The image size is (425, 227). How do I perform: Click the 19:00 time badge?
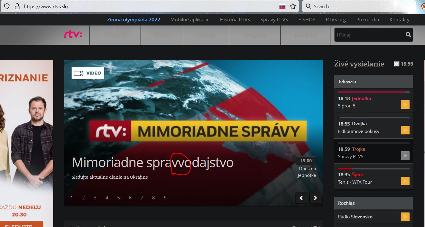pos(306,161)
